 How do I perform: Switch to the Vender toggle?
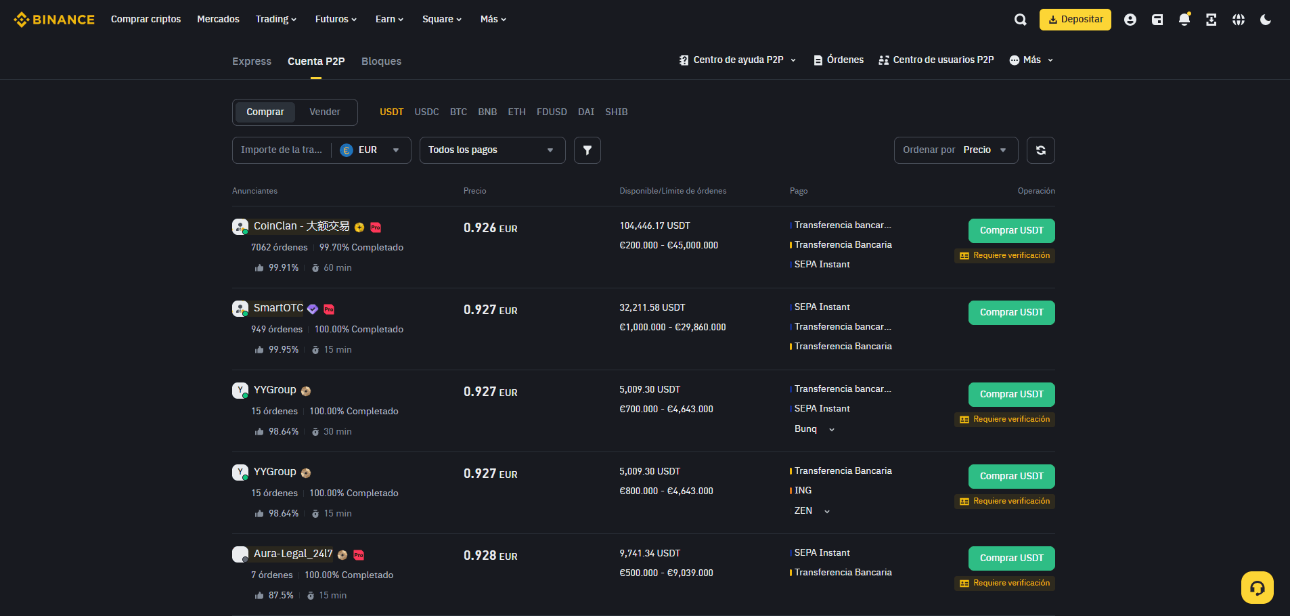pos(325,112)
